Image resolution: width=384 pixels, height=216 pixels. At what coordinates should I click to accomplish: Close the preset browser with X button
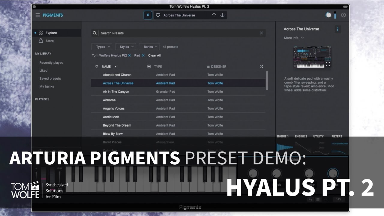coord(148,15)
